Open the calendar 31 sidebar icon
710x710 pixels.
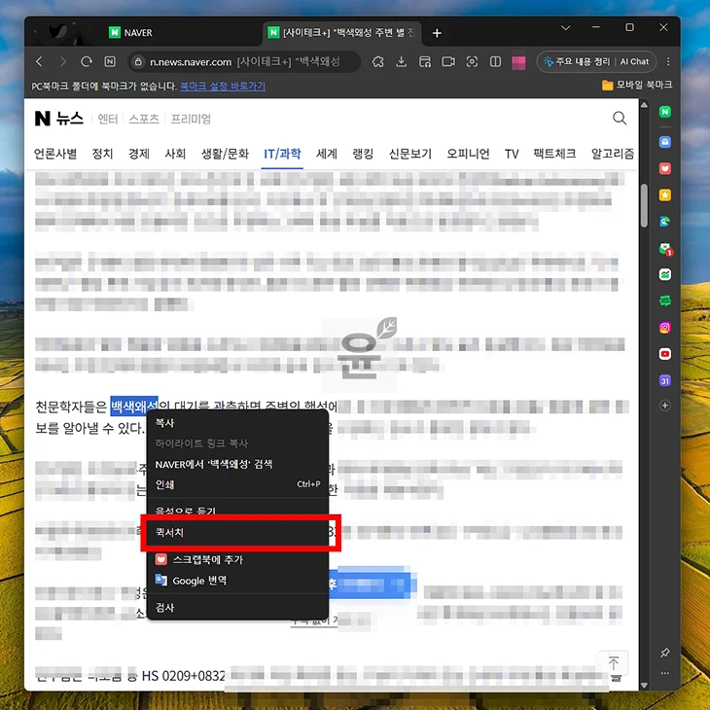[x=664, y=380]
